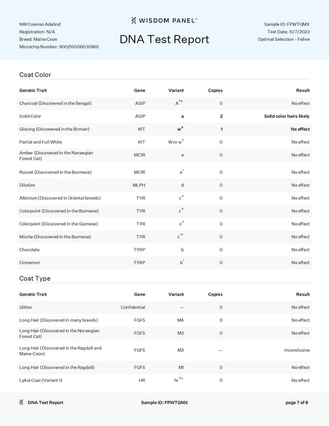Click the Glitter Confidential gene cell
Viewport: 329px width, 426px height.
coord(133,307)
